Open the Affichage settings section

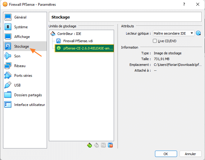point(25,37)
